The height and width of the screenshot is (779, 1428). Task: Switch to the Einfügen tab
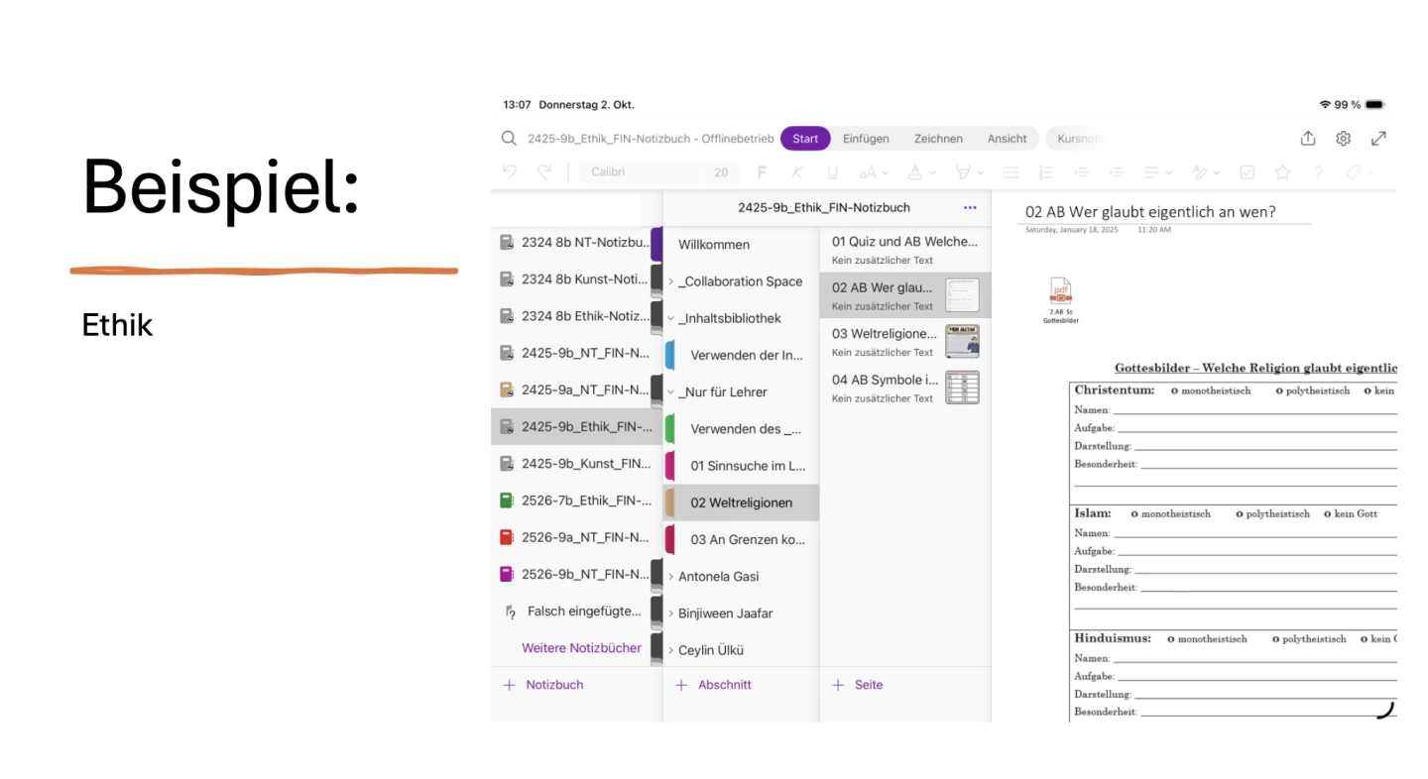(x=866, y=139)
